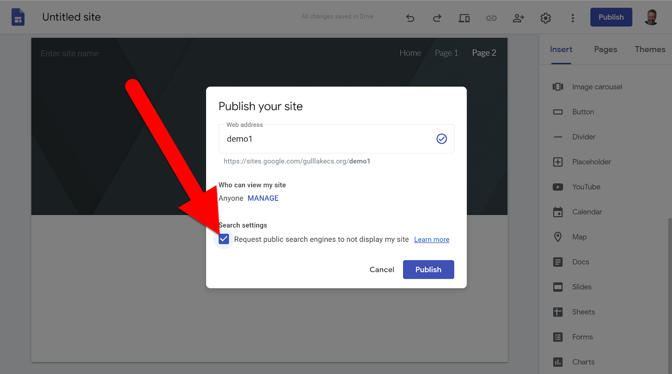
Task: Click the Sheets insert icon
Action: (x=558, y=312)
